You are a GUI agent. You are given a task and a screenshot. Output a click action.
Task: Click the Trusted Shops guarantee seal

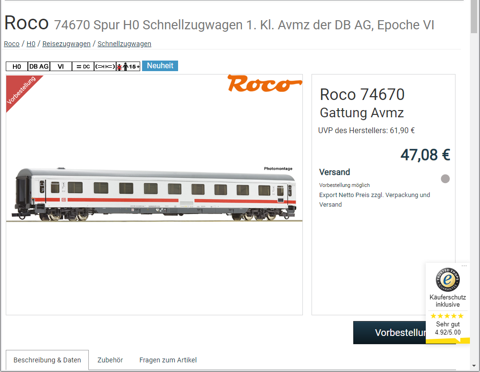click(447, 279)
